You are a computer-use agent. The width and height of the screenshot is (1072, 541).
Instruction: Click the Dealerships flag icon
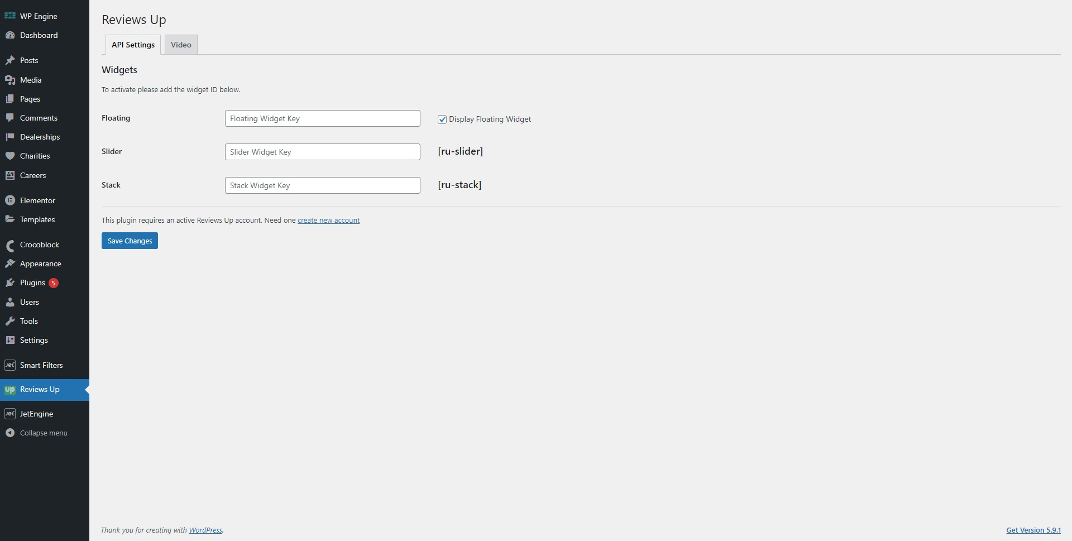pyautogui.click(x=10, y=137)
